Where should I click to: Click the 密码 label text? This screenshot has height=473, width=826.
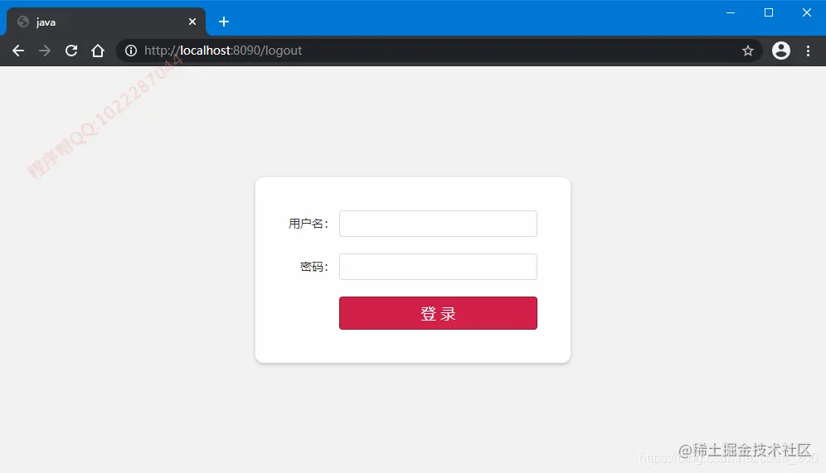[314, 267]
